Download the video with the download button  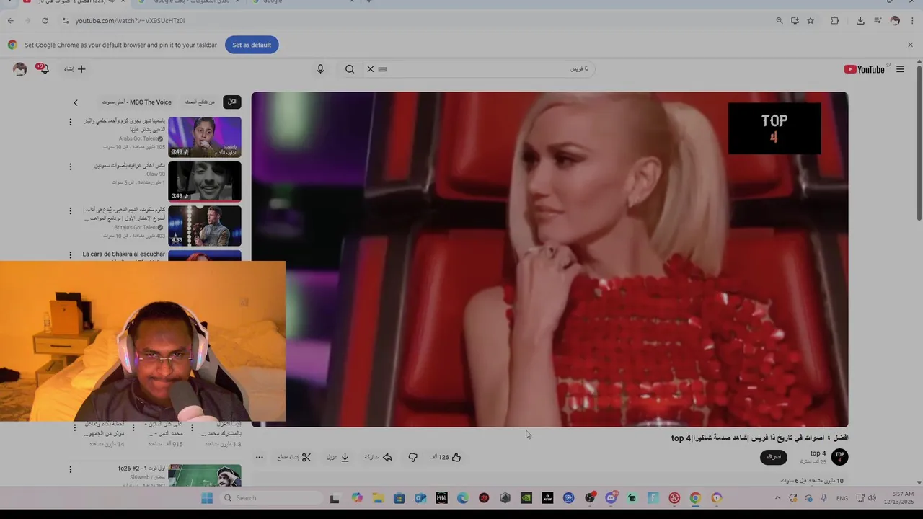[x=338, y=457]
